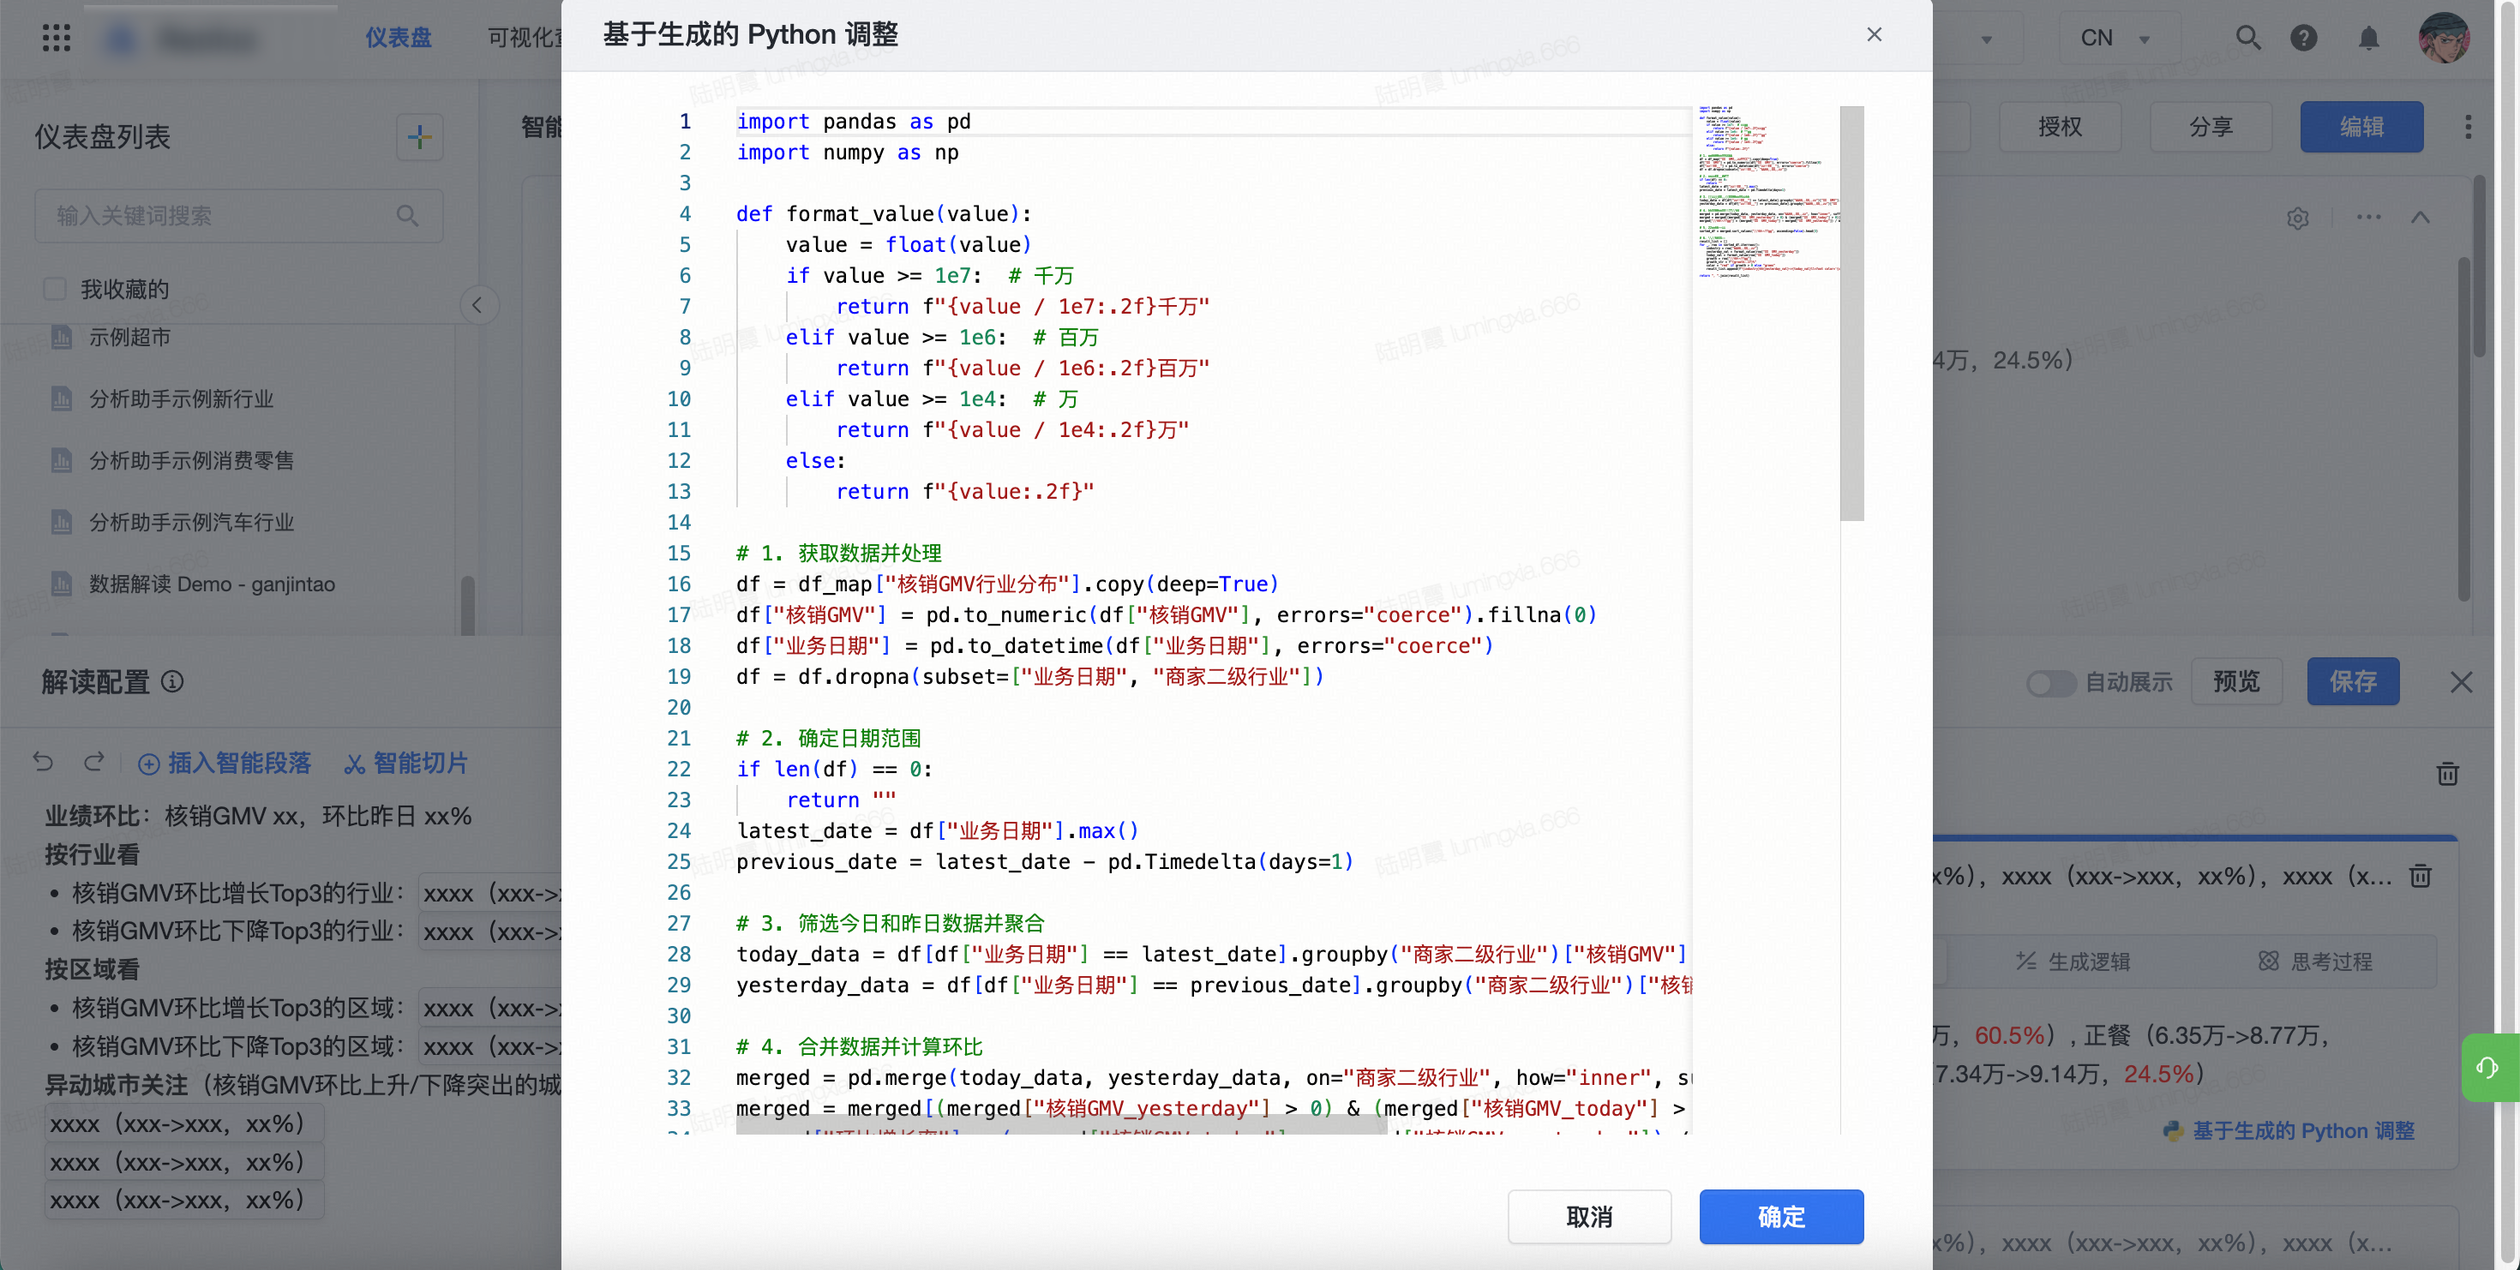Viewport: 2520px width, 1270px height.
Task: Click the redo arrow icon
Action: coord(94,762)
